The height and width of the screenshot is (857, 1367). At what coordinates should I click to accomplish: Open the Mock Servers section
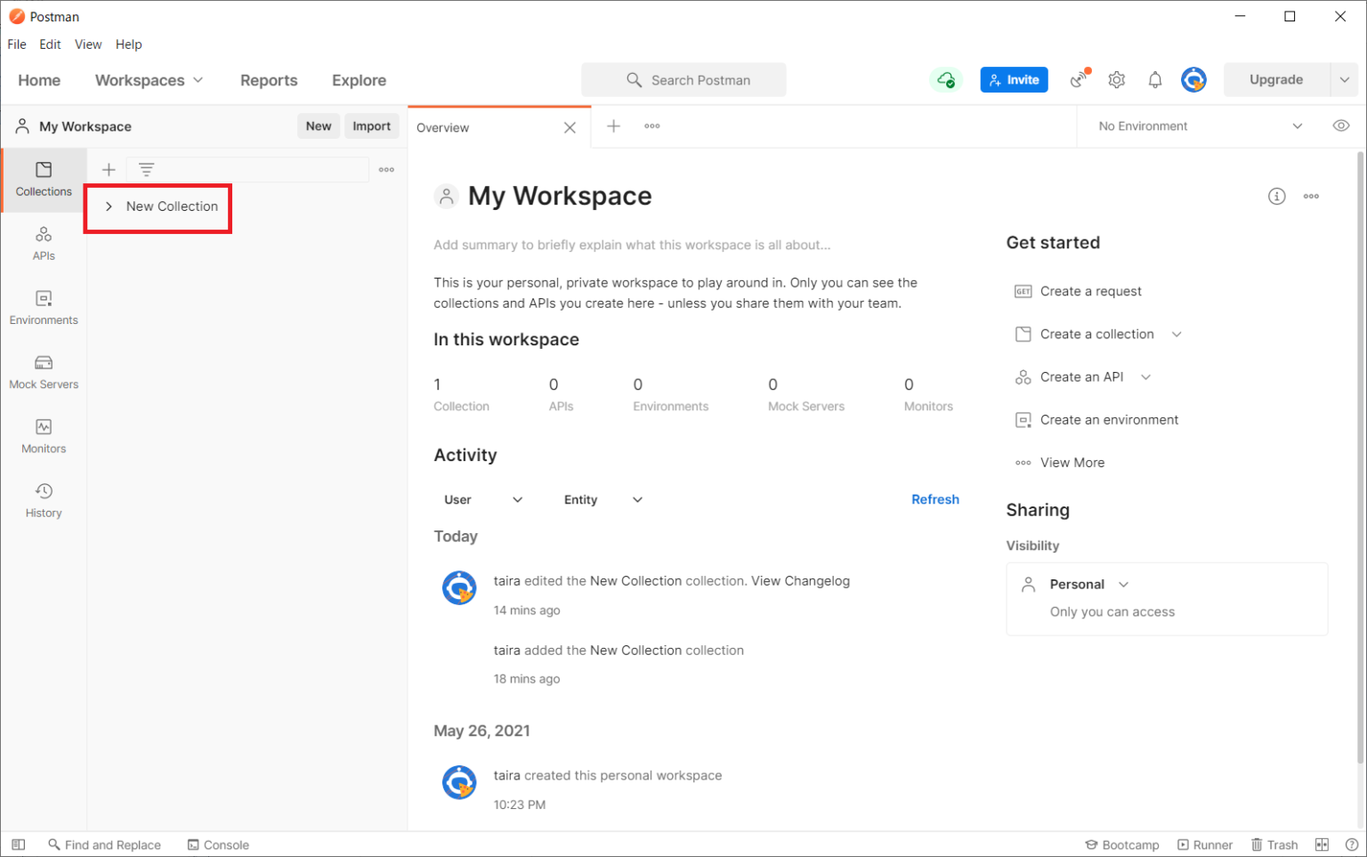(x=44, y=372)
